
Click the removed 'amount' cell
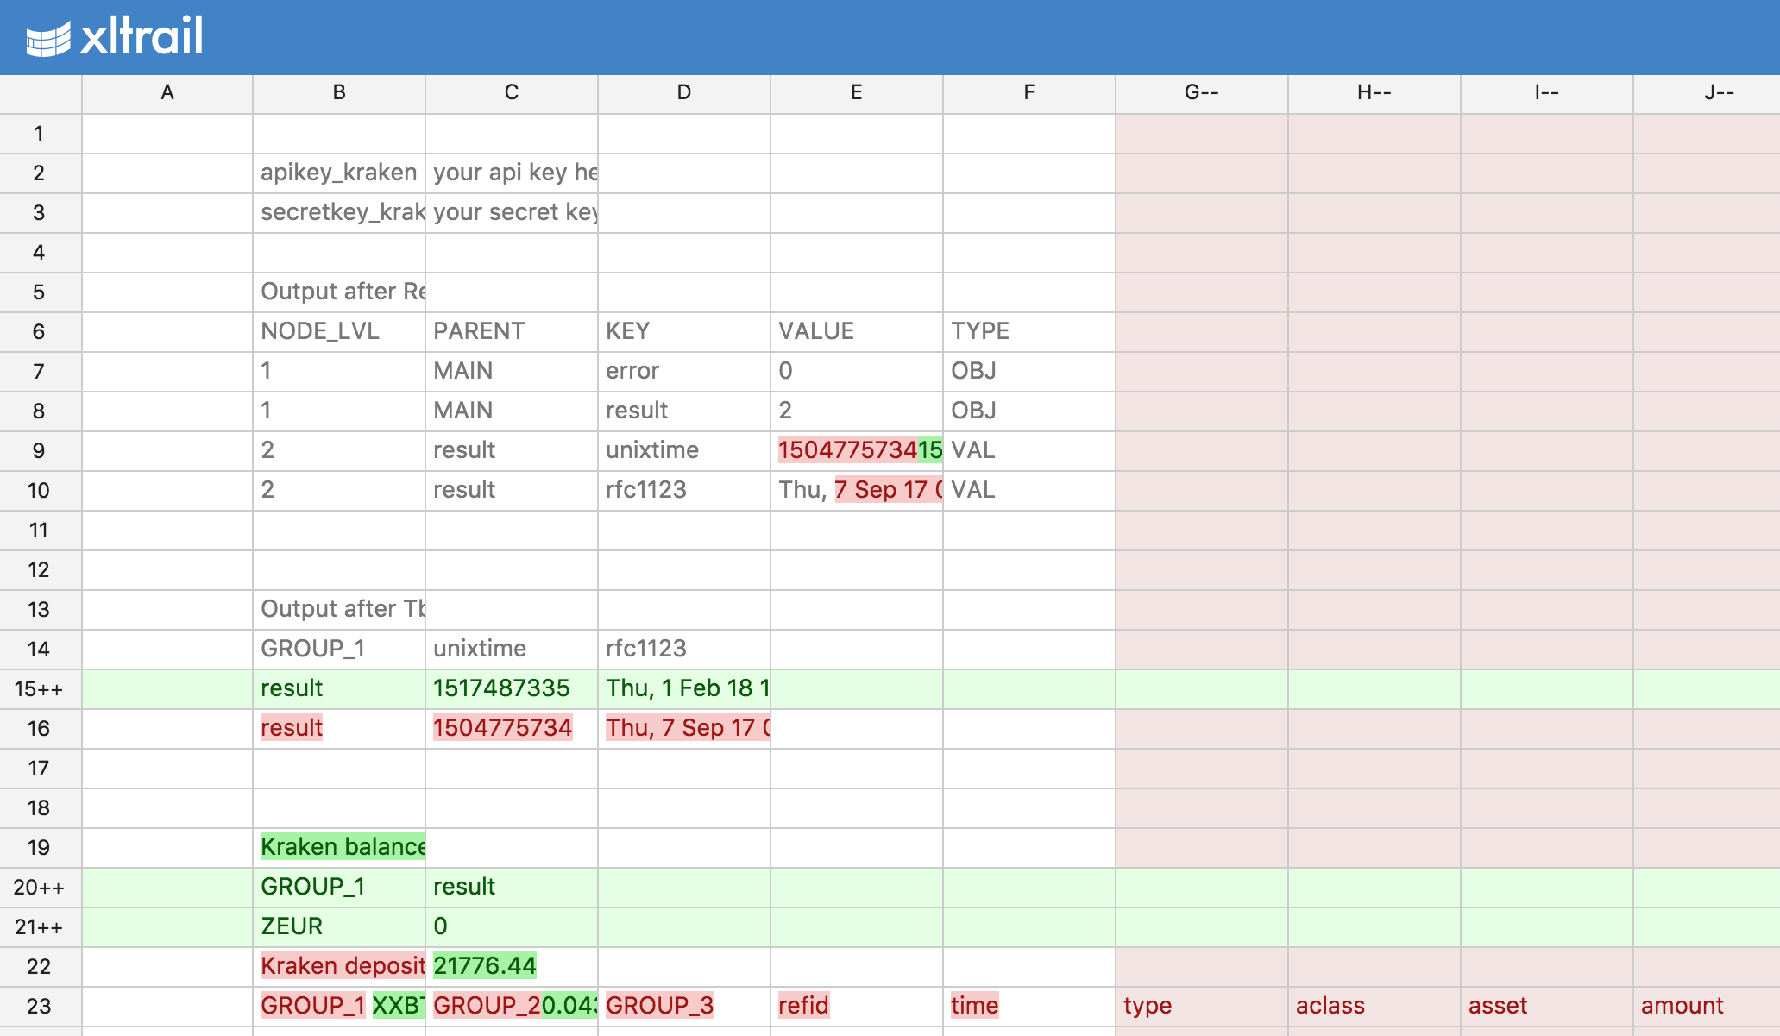(x=1707, y=1007)
